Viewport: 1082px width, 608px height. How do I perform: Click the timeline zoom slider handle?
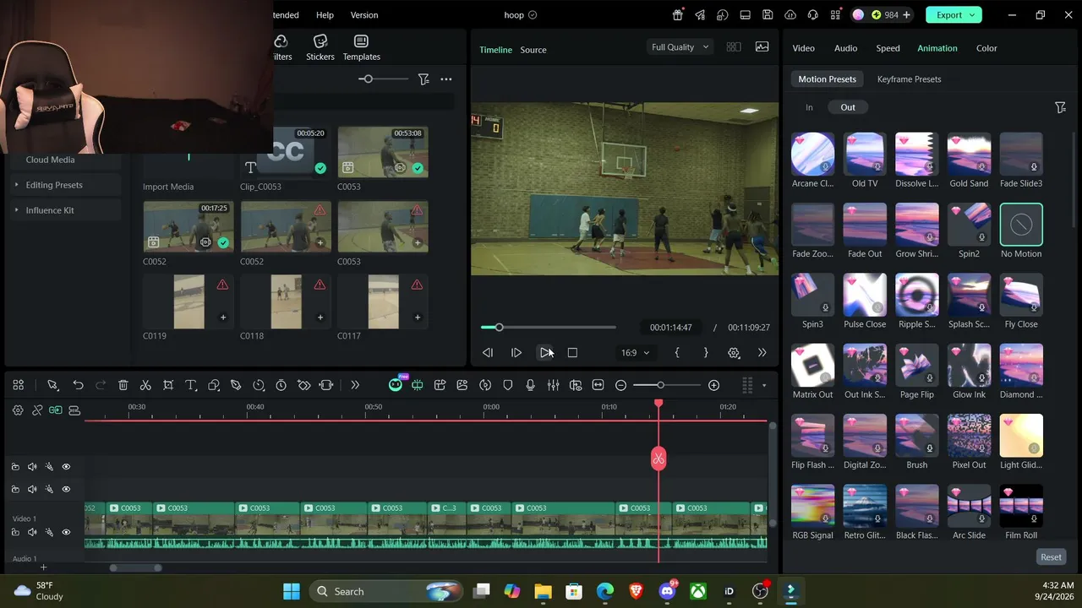click(x=660, y=385)
